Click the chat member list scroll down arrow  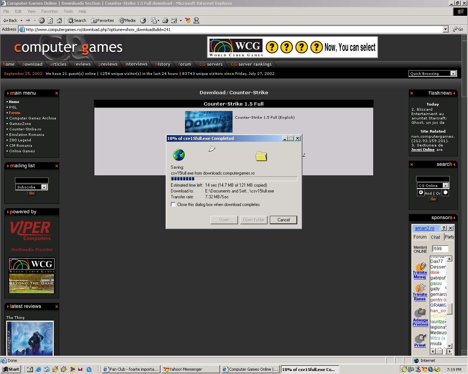(x=450, y=346)
